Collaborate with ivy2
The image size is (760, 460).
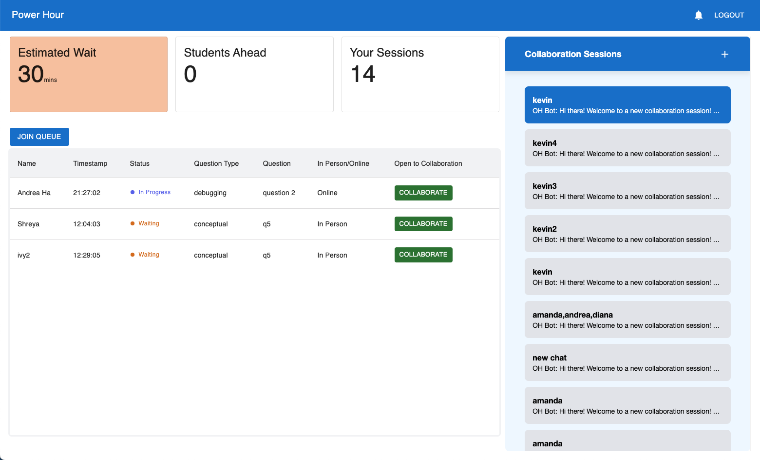[x=423, y=255]
